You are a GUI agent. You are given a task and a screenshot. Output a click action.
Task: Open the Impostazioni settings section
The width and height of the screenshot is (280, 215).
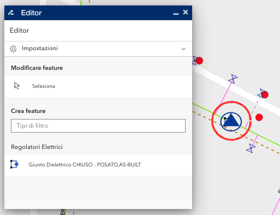[x=98, y=49]
